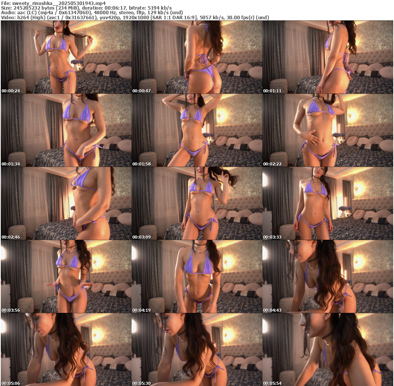Image resolution: width=394 pixels, height=386 pixels.
Task: Choose the 00:03:09 thumbnail
Action: click(197, 203)
